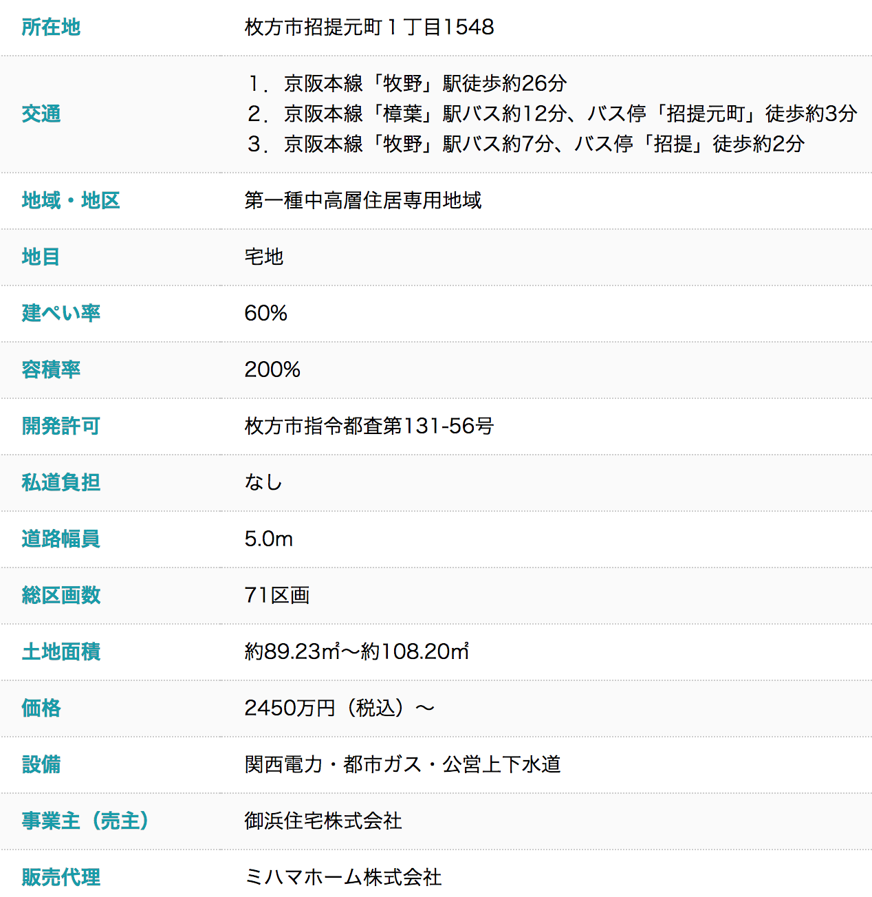The image size is (872, 897).
Task: Select the land area range 約89.23㎡～約108.20㎡
Action: click(357, 651)
